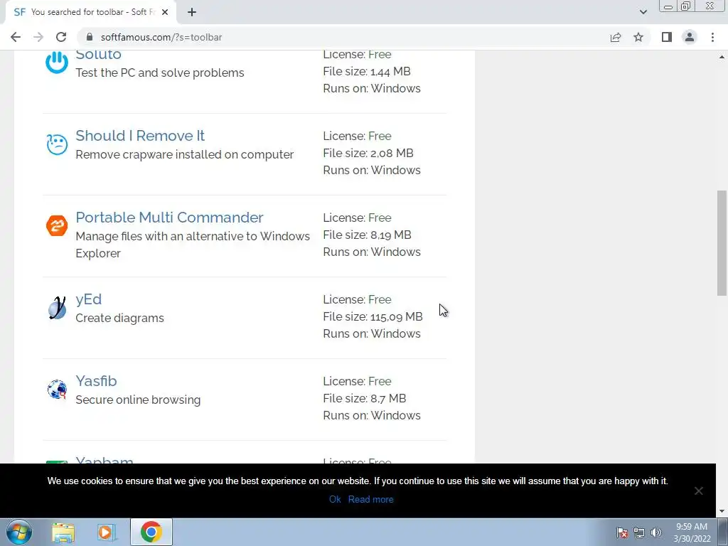This screenshot has width=728, height=546.
Task: Click the browser forward arrow
Action: pos(38,37)
